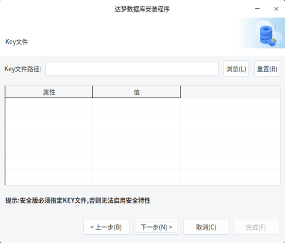Click the database installer logo image
This screenshot has width=285, height=243.
[x=262, y=33]
